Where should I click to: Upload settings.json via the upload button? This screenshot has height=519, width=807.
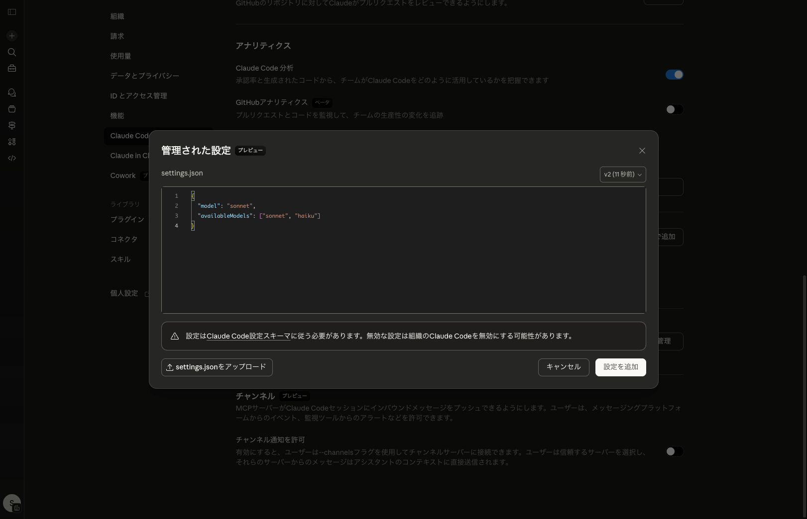(217, 367)
